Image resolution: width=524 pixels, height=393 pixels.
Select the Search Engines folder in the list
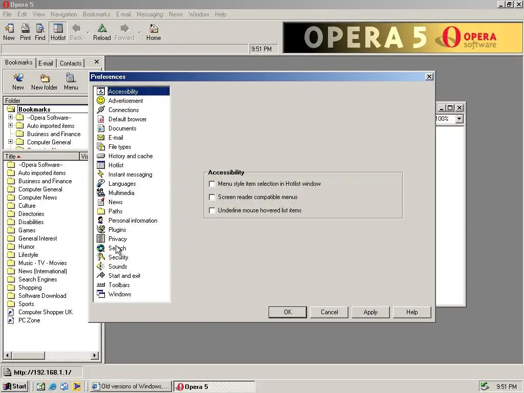(x=37, y=279)
